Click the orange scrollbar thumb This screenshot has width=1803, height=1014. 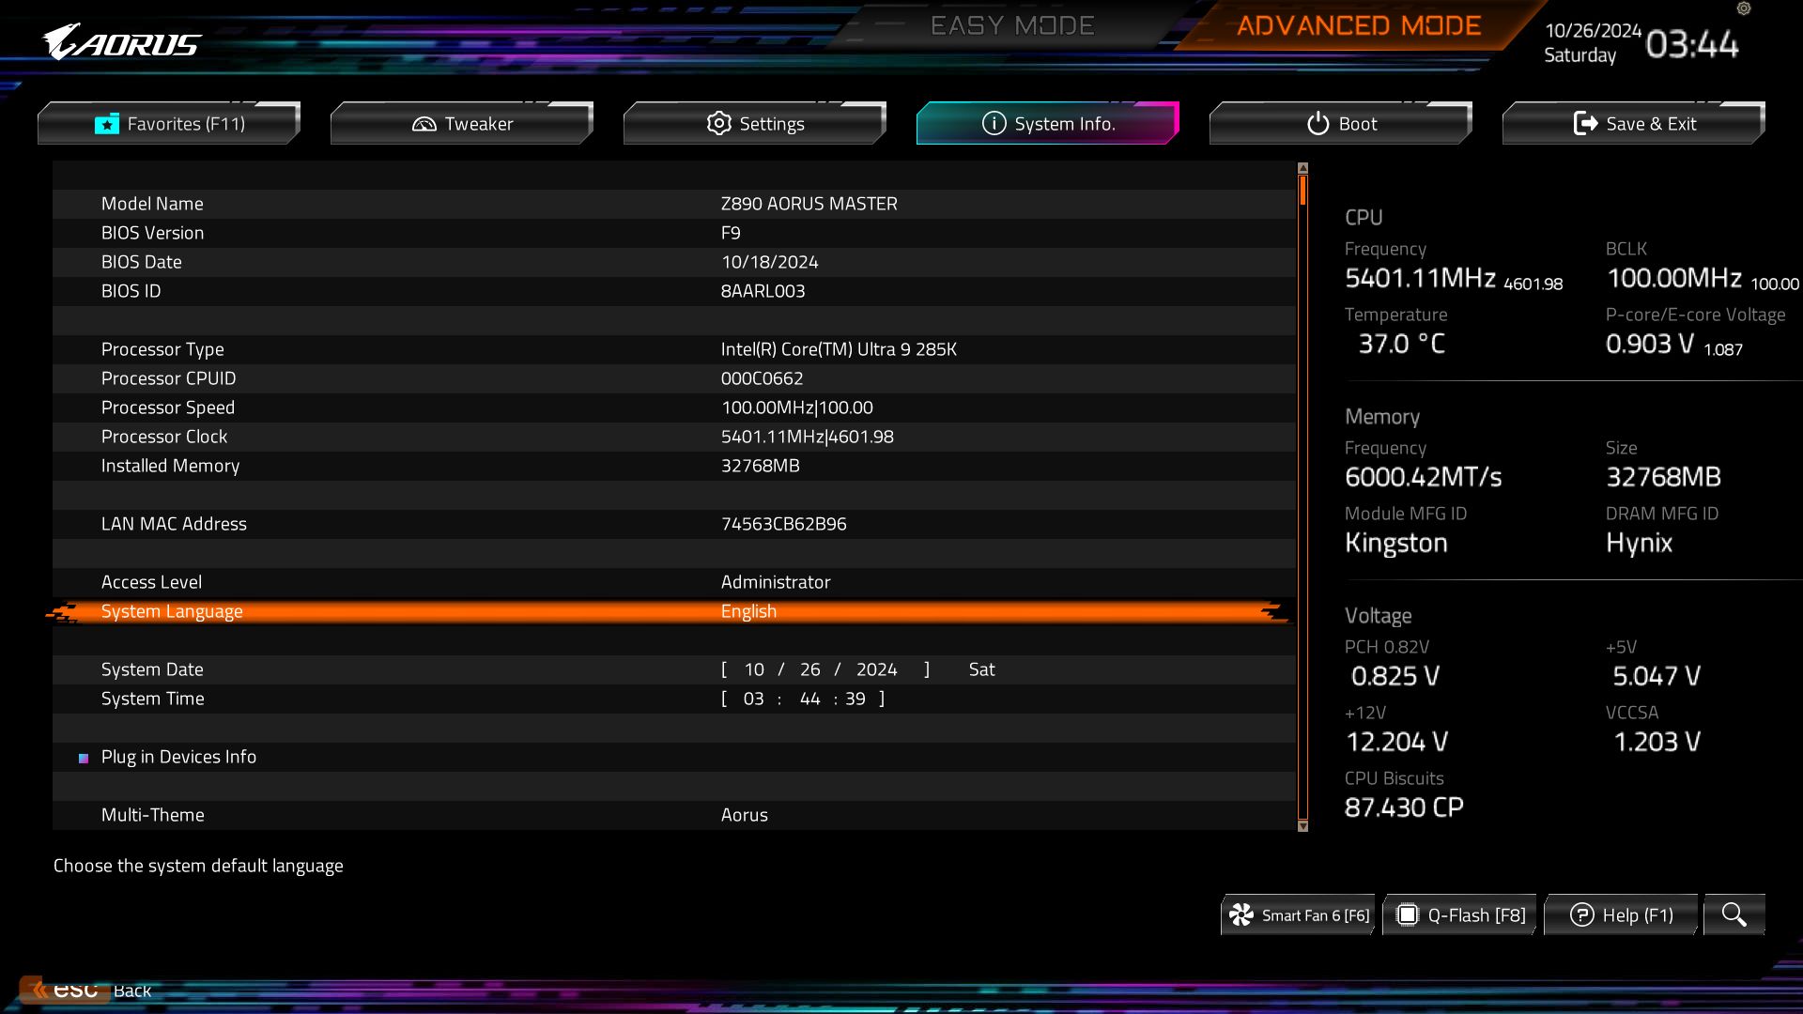click(1302, 191)
